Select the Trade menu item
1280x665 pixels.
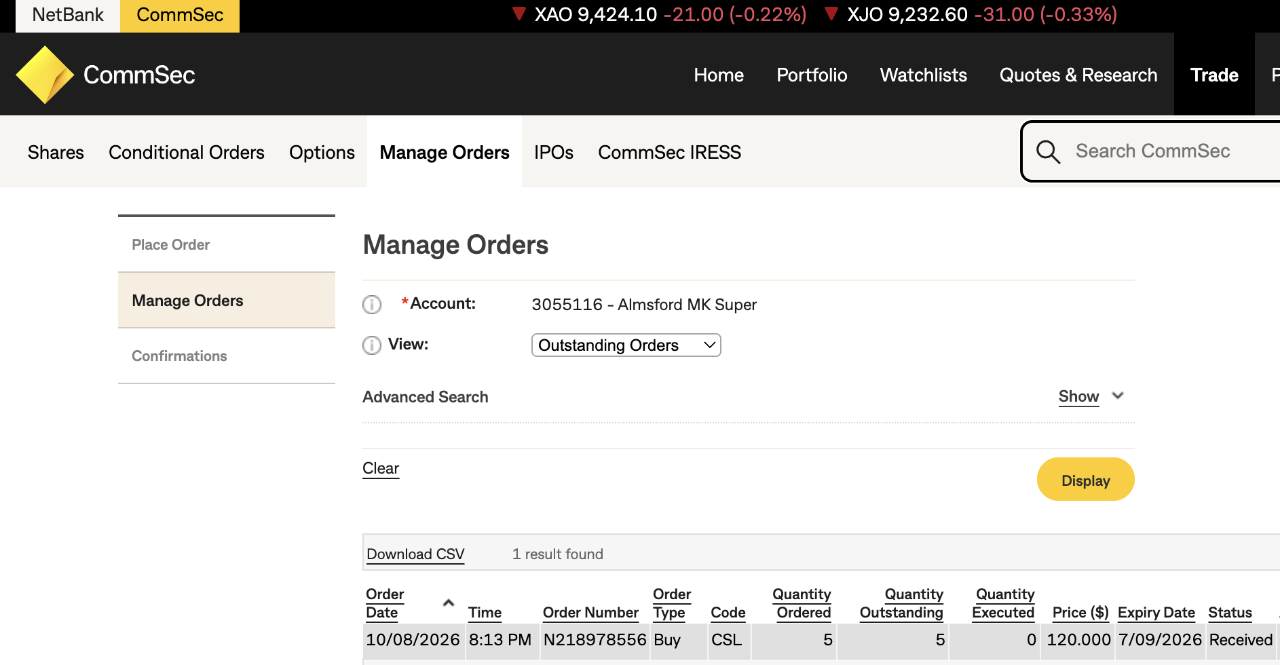[1214, 75]
